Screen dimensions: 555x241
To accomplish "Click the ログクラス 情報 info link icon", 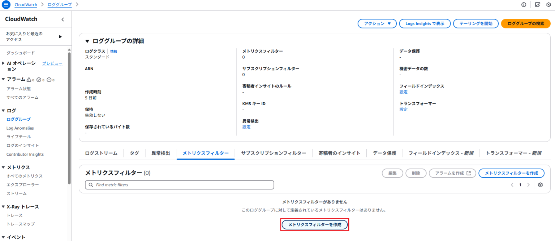I will 113,51.
